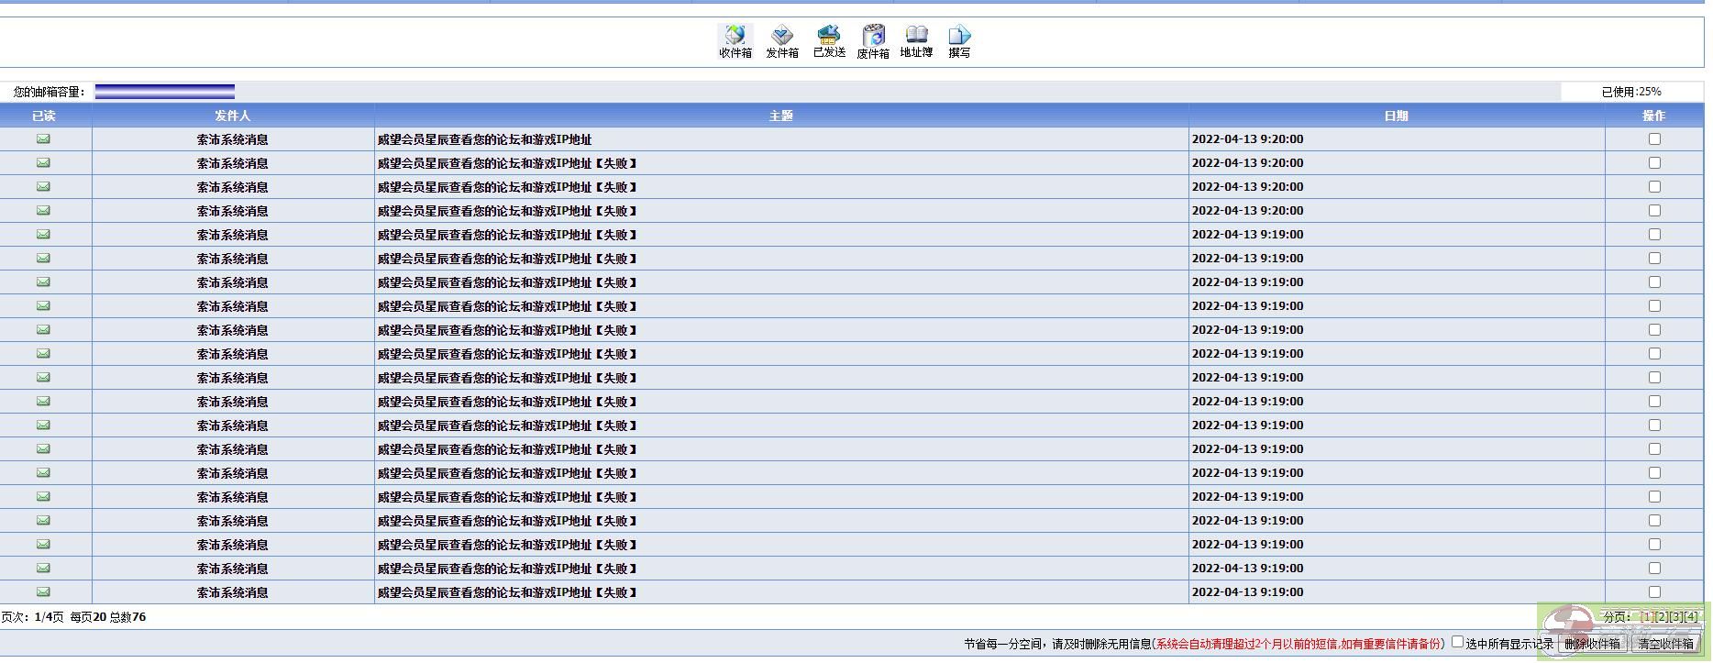Click the 主题 column header
The height and width of the screenshot is (663, 1713).
(x=780, y=116)
